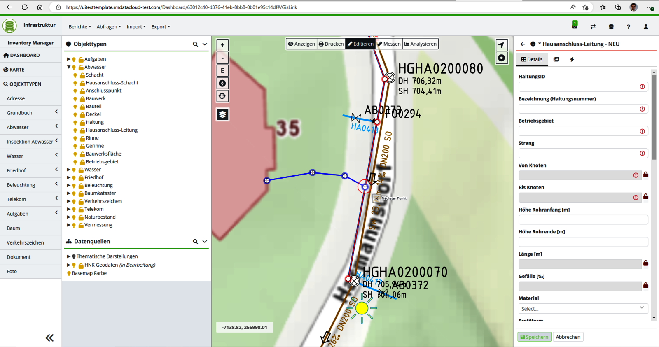Viewport: 659px width, 347px height.
Task: Collapse the Abwasser tree node
Action: (x=69, y=67)
